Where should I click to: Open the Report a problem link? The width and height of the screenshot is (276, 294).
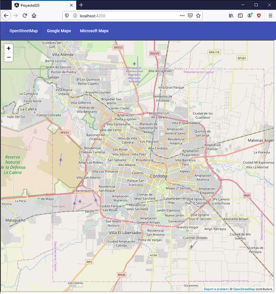[x=216, y=289]
